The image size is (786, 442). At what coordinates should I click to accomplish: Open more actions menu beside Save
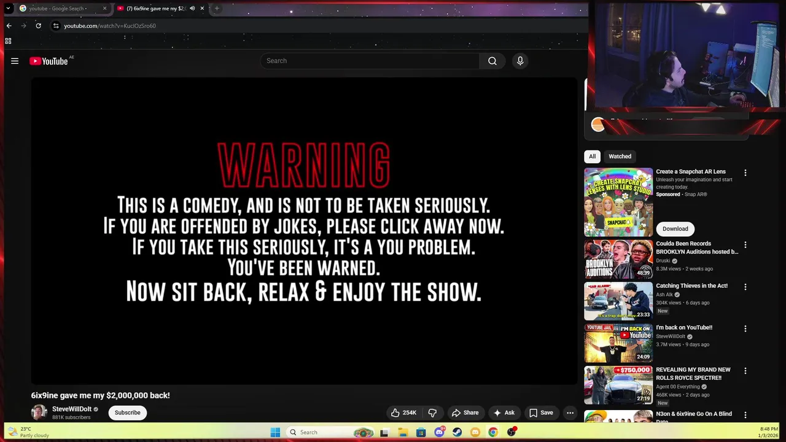pyautogui.click(x=570, y=413)
